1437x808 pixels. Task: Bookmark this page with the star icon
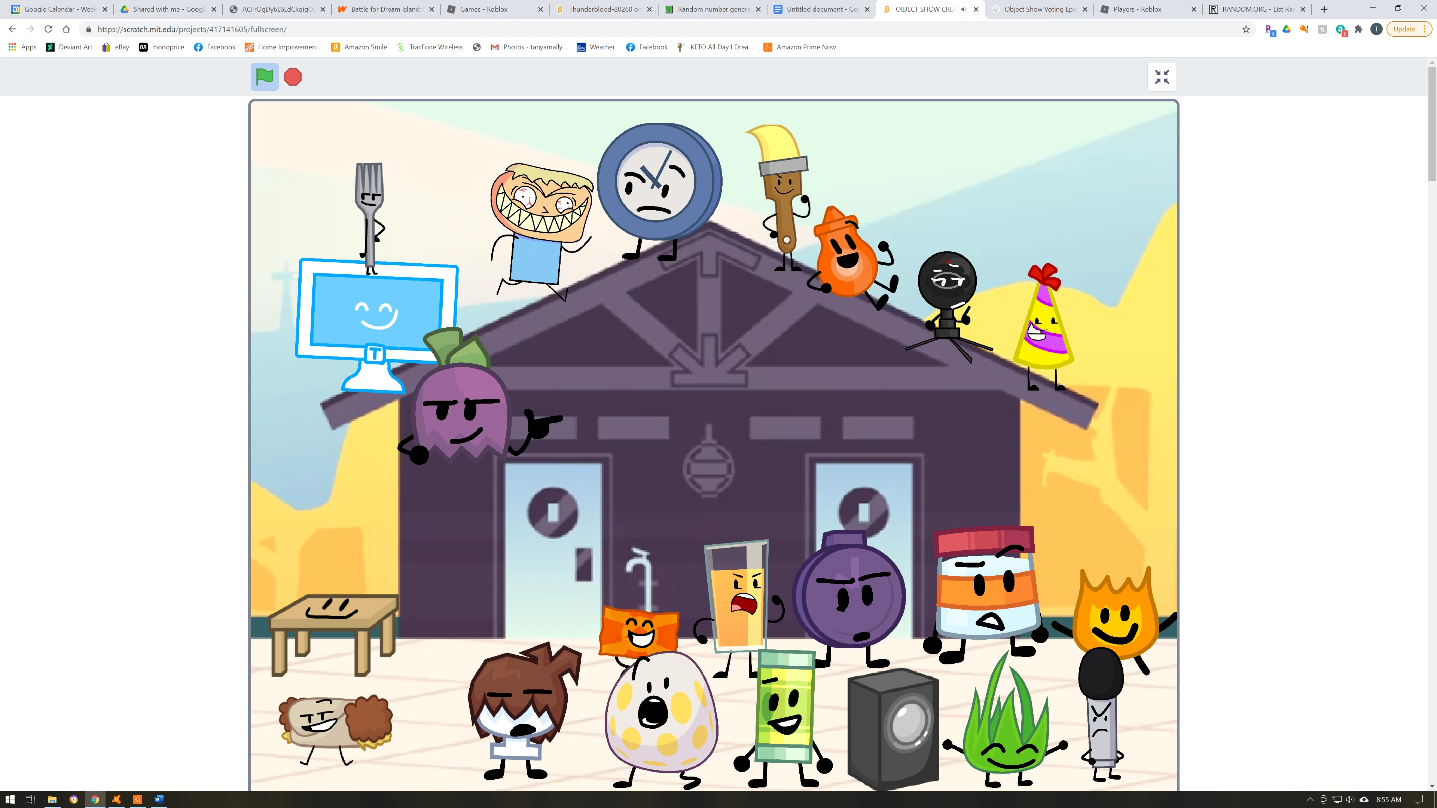coord(1246,30)
